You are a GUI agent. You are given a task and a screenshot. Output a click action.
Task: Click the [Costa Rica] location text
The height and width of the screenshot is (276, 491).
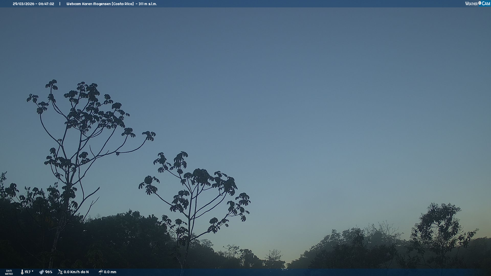point(123,4)
